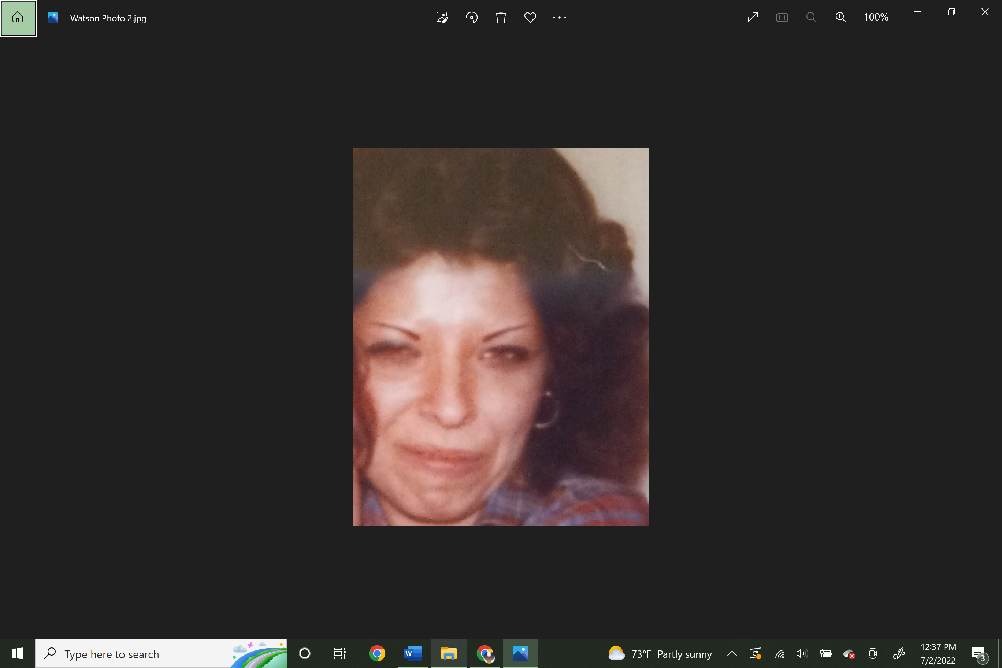The height and width of the screenshot is (668, 1002).
Task: Click the zoom out magnifier
Action: click(811, 18)
